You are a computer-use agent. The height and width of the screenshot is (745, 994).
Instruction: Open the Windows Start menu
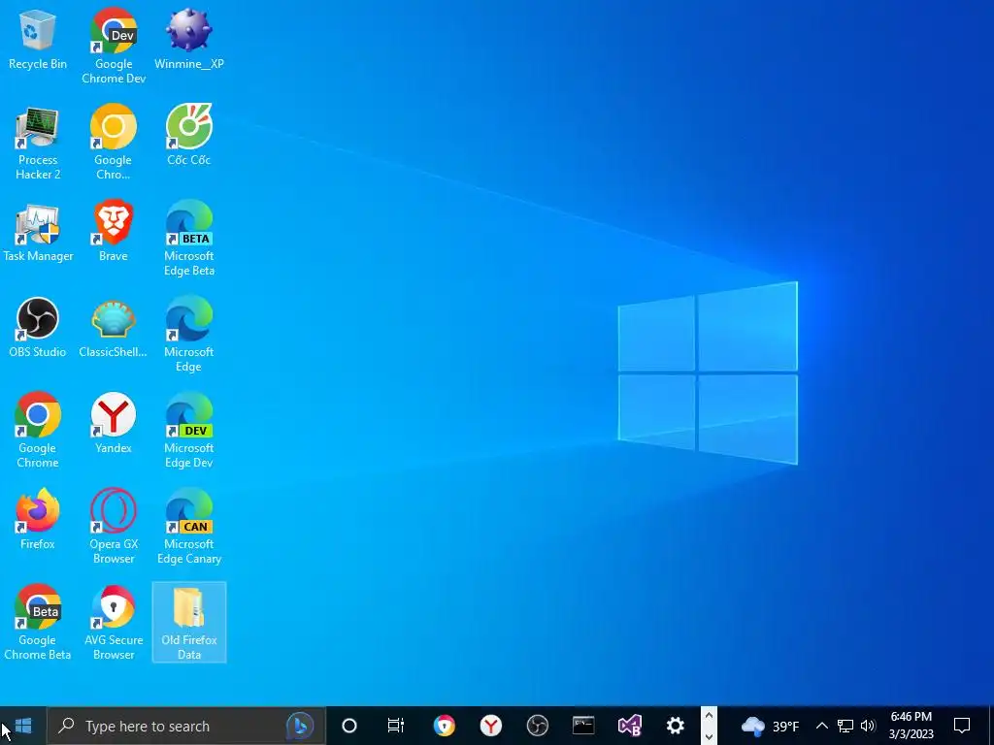coord(23,726)
